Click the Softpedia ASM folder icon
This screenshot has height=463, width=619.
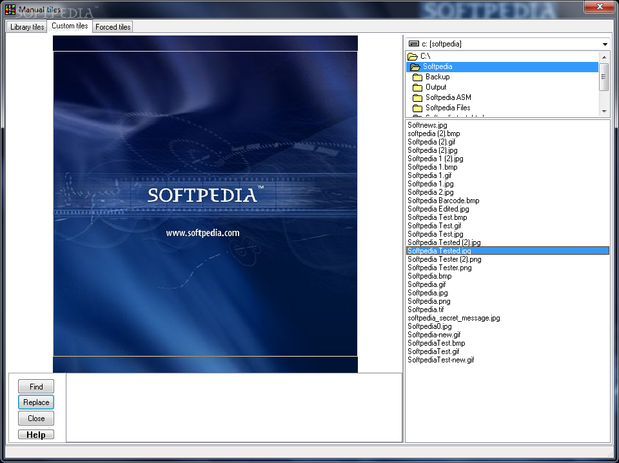417,97
